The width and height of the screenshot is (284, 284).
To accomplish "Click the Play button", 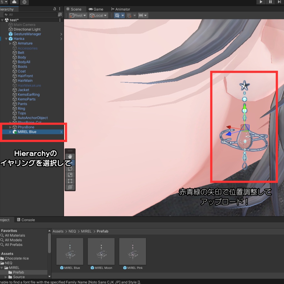I will pyautogui.click(x=261, y=2).
